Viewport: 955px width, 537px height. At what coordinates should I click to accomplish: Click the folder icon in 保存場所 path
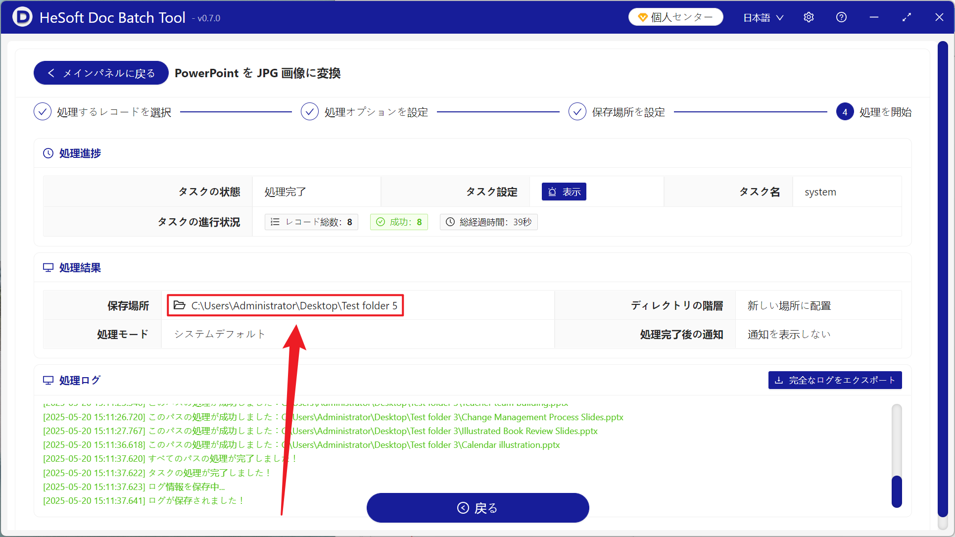tap(179, 305)
